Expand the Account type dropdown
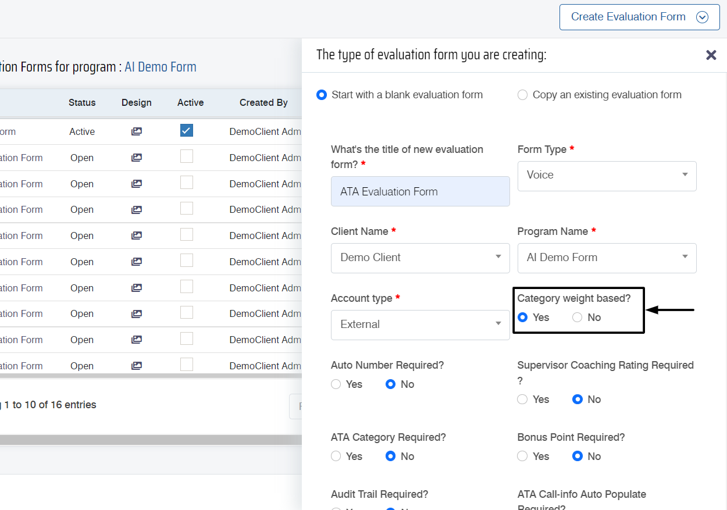The height and width of the screenshot is (510, 727). coord(420,324)
